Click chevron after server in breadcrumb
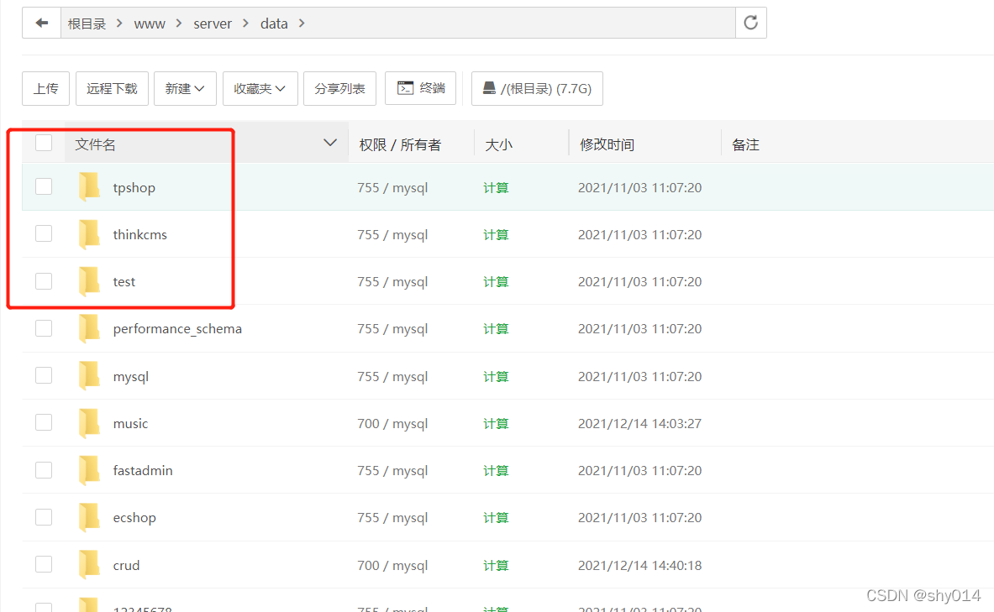Image resolution: width=994 pixels, height=612 pixels. 245,24
